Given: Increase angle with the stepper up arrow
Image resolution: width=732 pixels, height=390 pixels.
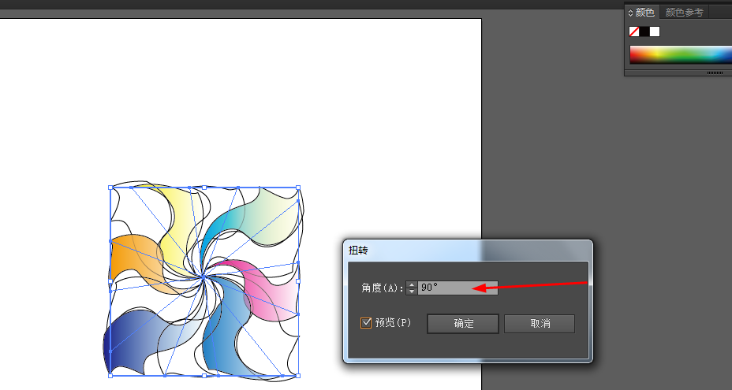Looking at the screenshot, I should (x=411, y=284).
